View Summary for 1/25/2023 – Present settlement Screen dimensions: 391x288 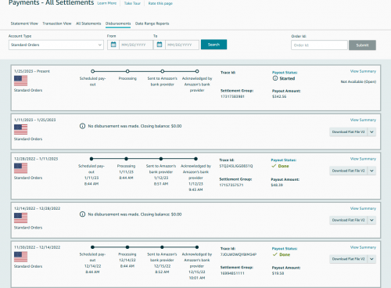pyautogui.click(x=363, y=71)
